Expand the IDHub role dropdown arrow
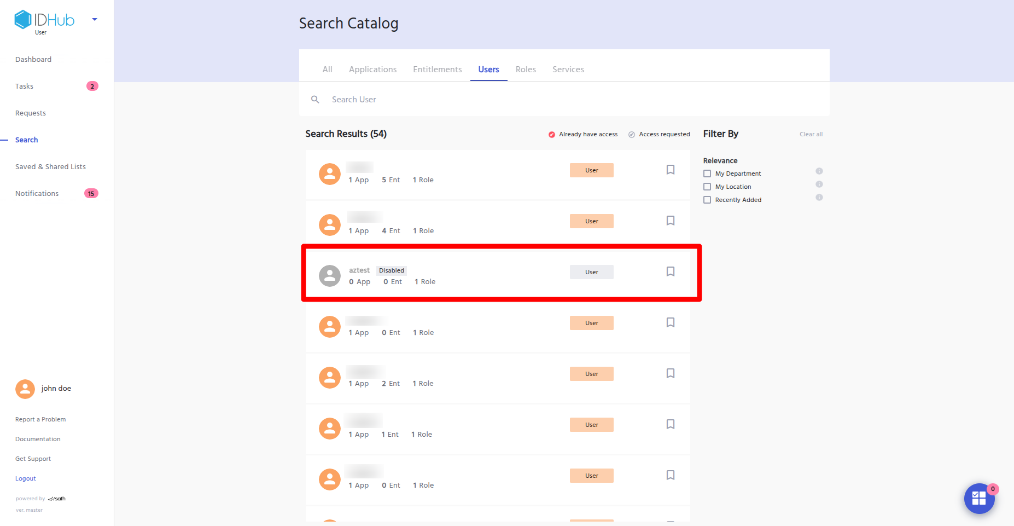This screenshot has height=526, width=1014. (x=95, y=20)
